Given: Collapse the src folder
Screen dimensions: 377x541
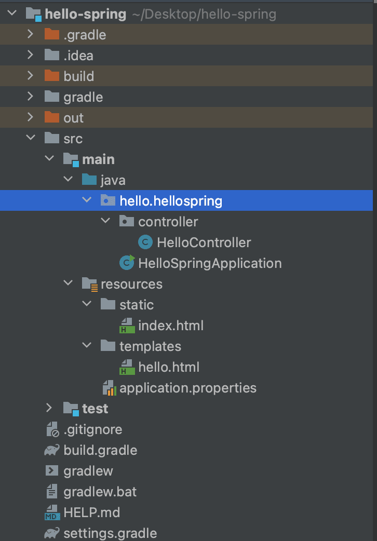Looking at the screenshot, I should (x=30, y=138).
